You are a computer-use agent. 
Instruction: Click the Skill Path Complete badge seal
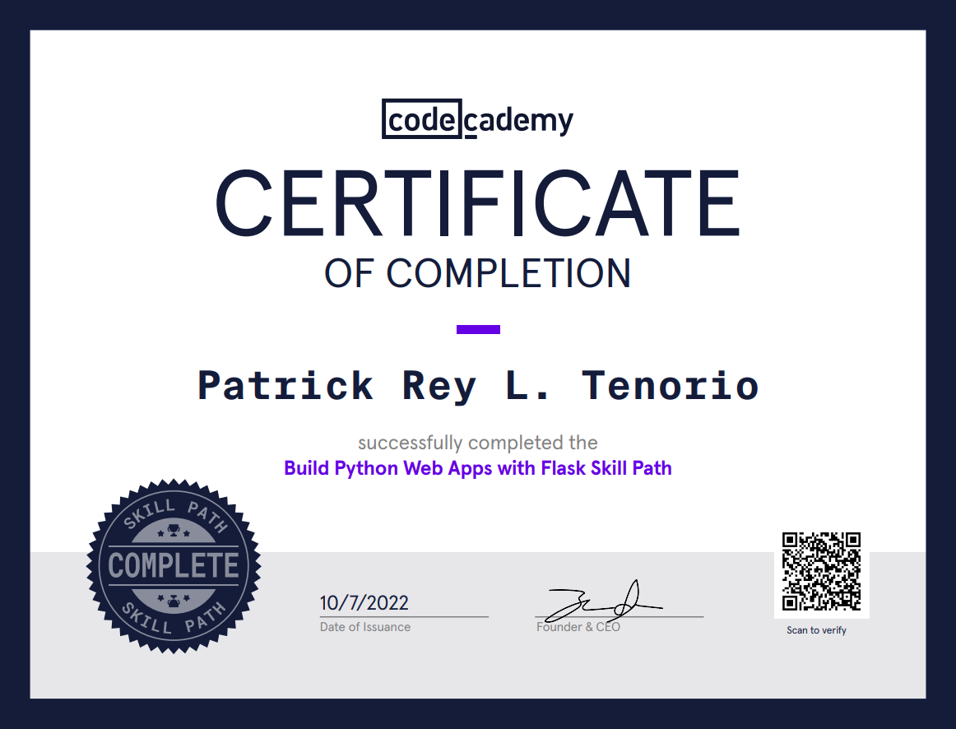point(174,566)
